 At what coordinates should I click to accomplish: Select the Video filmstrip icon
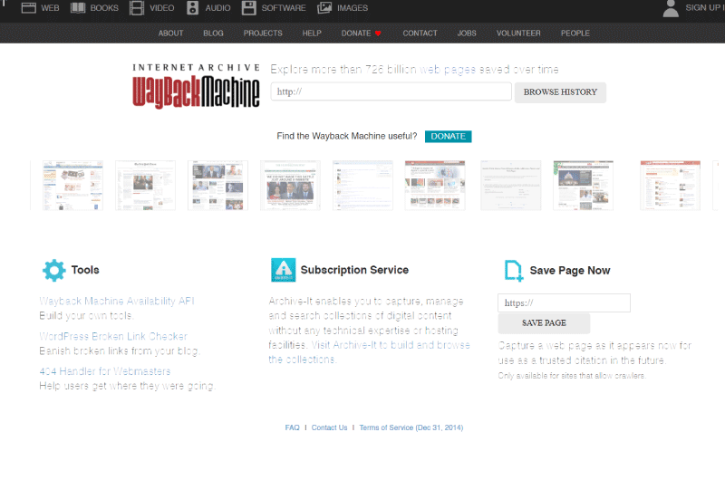tap(137, 8)
